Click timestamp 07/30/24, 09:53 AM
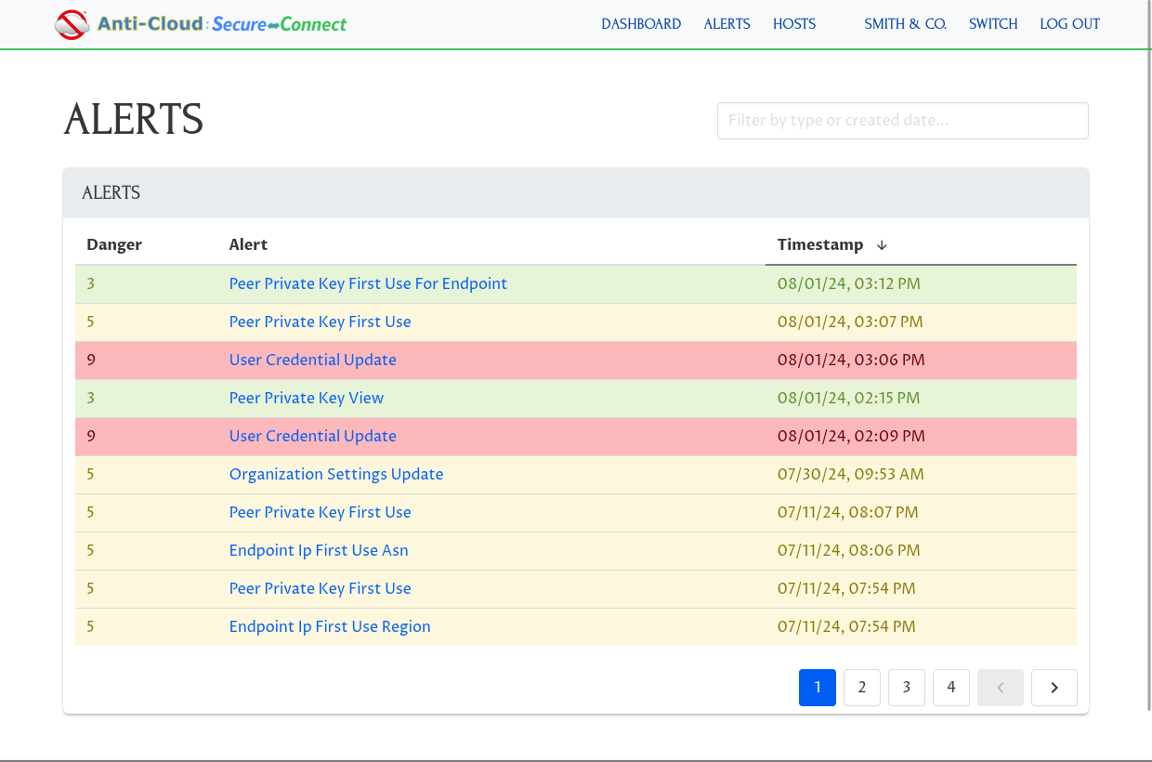Image resolution: width=1152 pixels, height=762 pixels. 851,474
